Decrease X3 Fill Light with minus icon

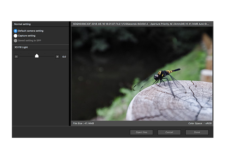[16, 57]
